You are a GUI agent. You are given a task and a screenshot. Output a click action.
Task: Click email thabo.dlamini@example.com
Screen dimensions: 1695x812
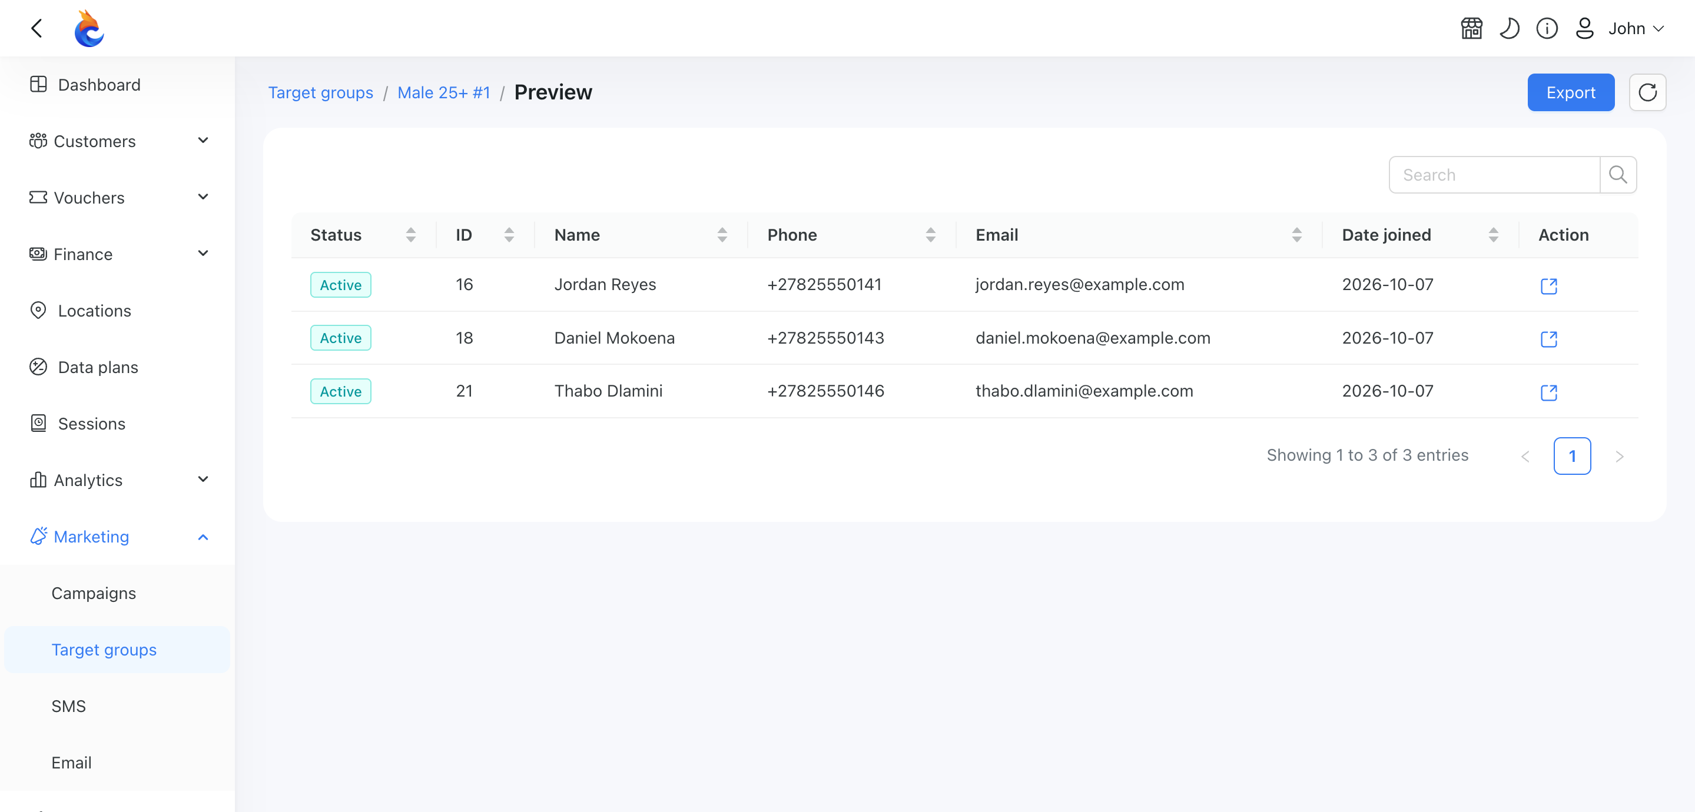(x=1084, y=391)
